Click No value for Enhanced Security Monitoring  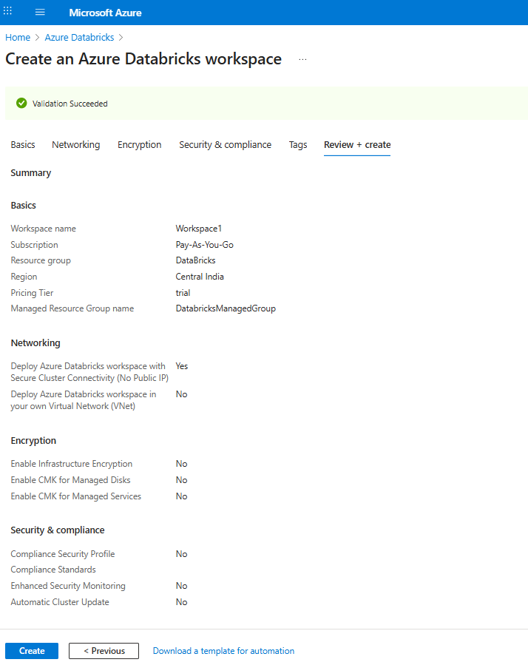181,586
